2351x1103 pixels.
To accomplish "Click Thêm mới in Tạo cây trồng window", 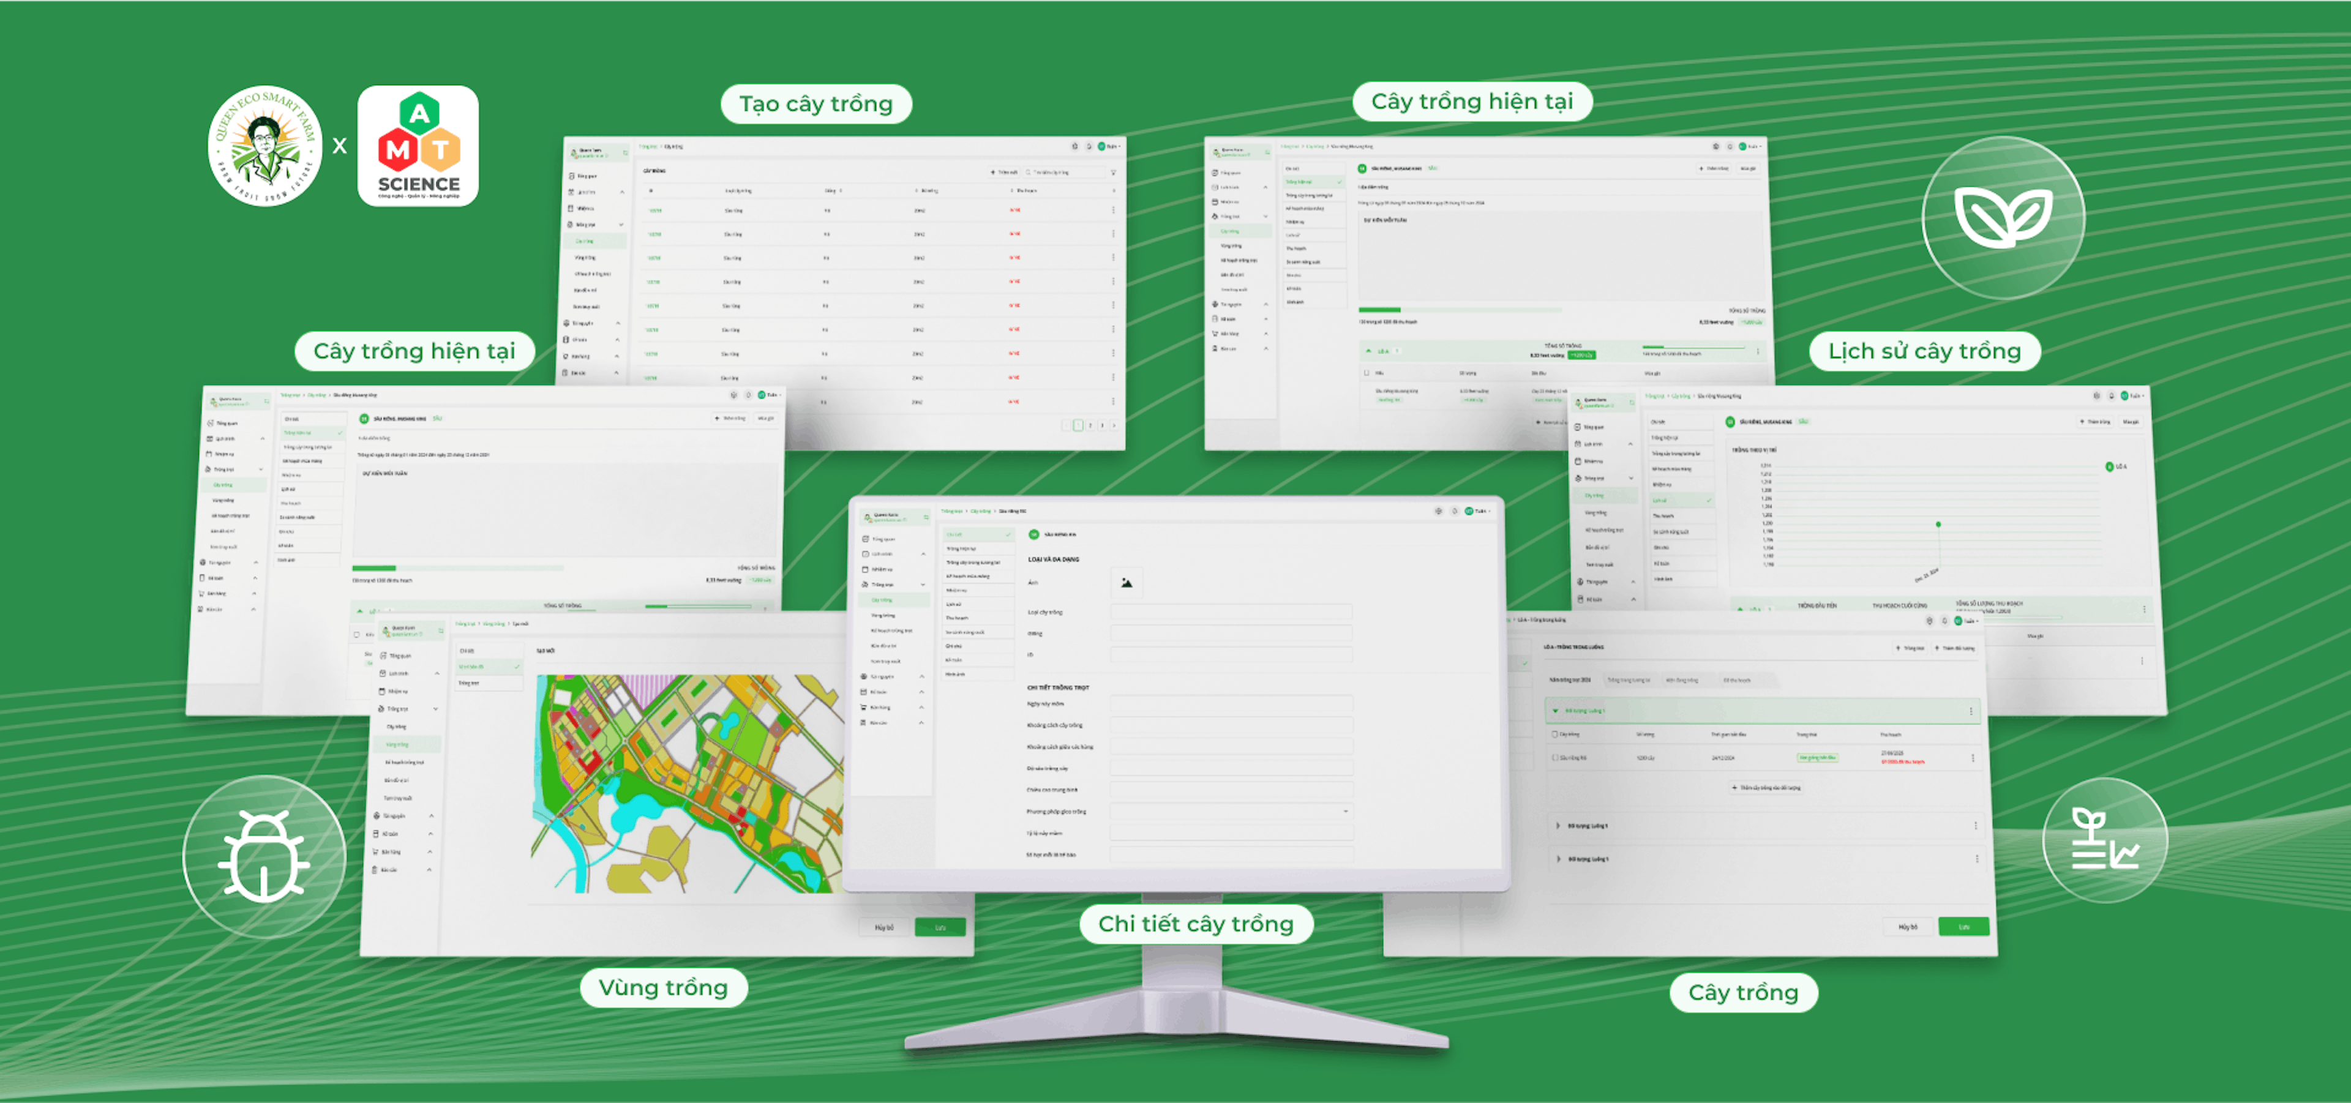I will [x=1004, y=171].
